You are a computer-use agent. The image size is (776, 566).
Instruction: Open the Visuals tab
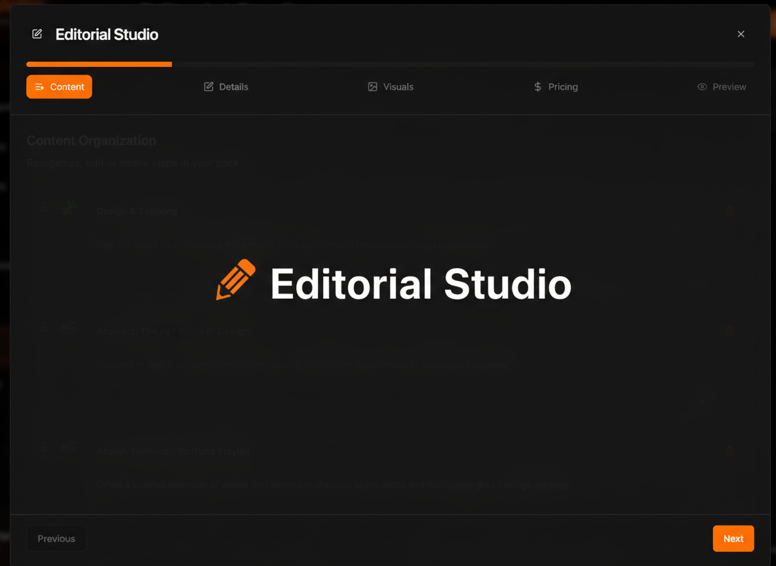(x=391, y=86)
